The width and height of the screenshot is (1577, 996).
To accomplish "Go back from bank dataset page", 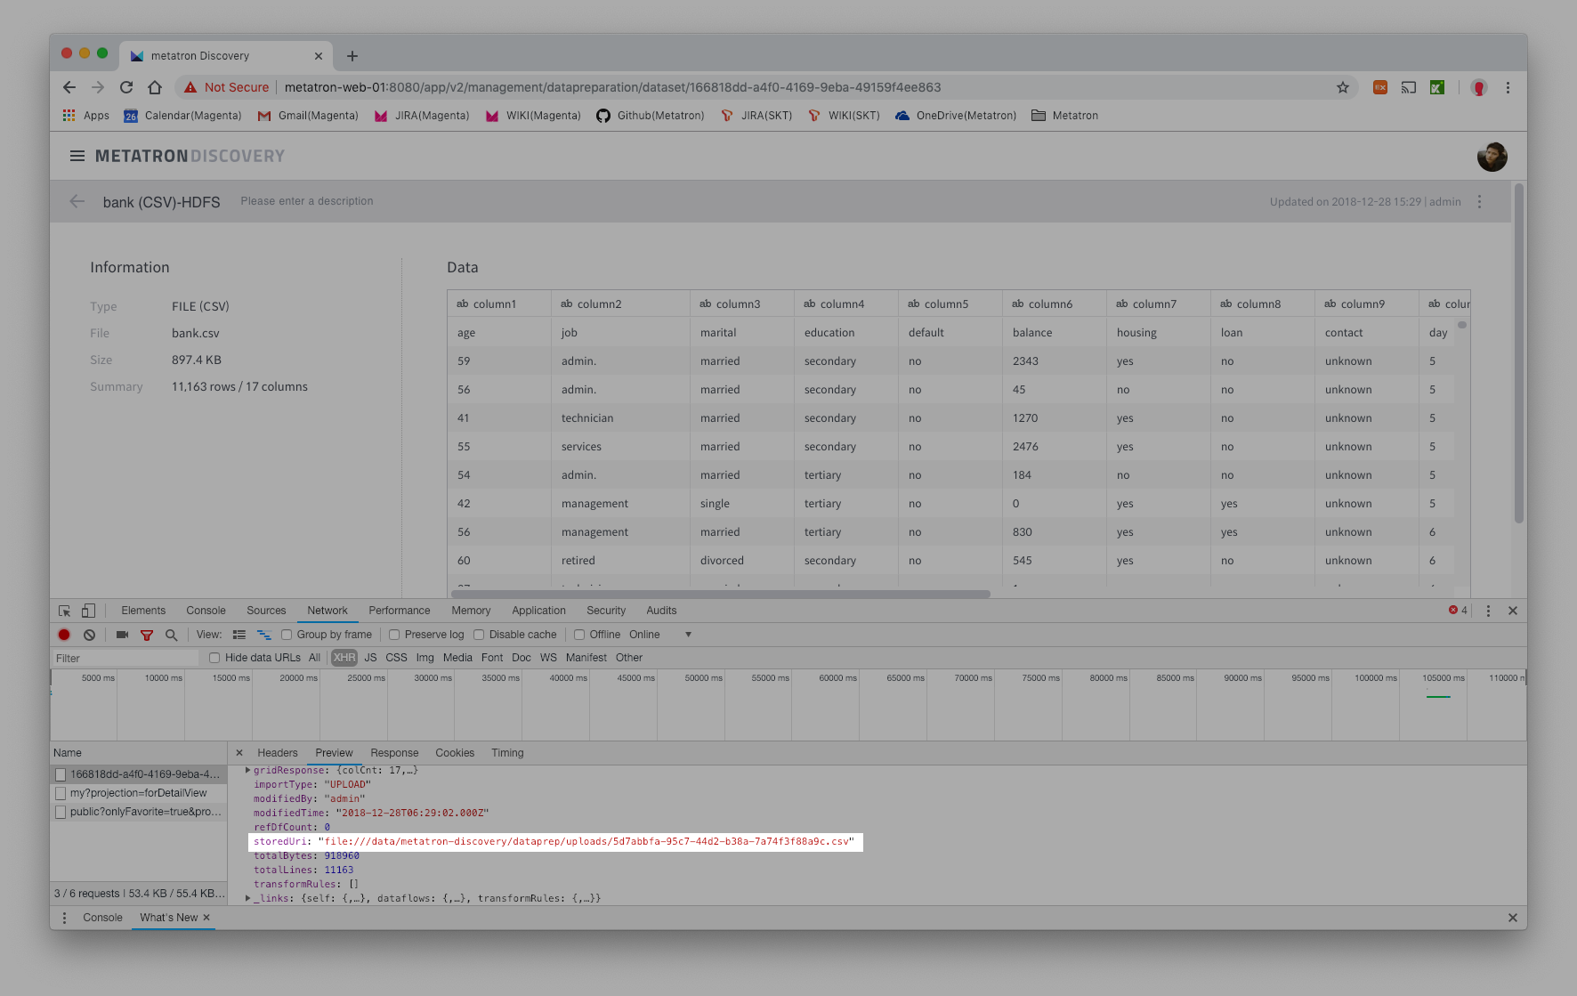I will (77, 201).
